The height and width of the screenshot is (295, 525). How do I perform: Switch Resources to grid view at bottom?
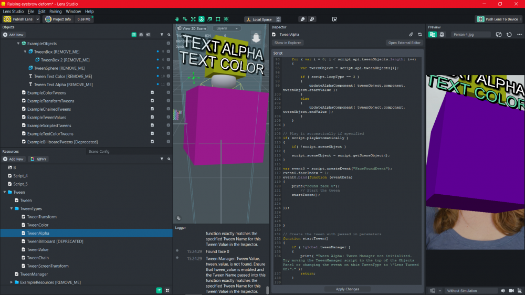click(167, 290)
